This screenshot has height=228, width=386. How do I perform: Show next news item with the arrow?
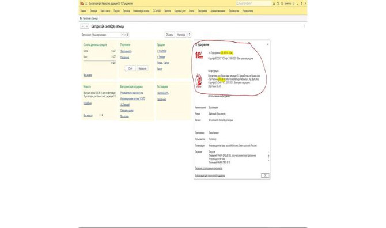tap(103, 115)
